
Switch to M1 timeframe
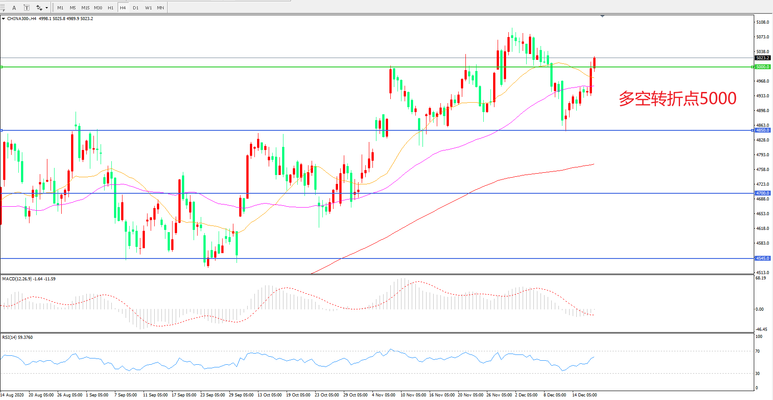click(x=60, y=8)
